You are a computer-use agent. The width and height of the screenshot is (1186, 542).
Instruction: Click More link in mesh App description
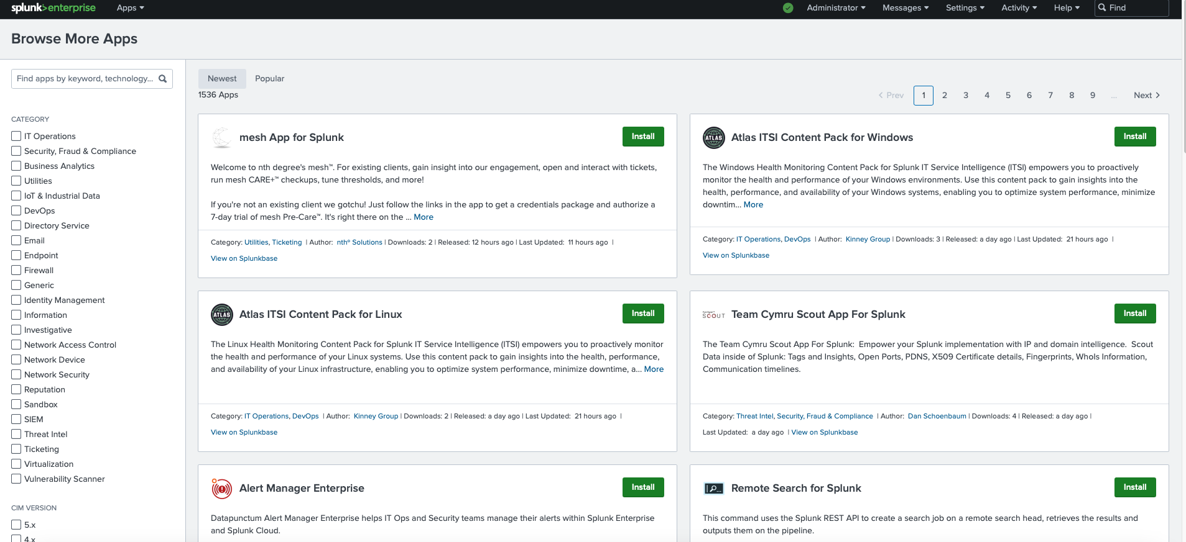pos(424,217)
